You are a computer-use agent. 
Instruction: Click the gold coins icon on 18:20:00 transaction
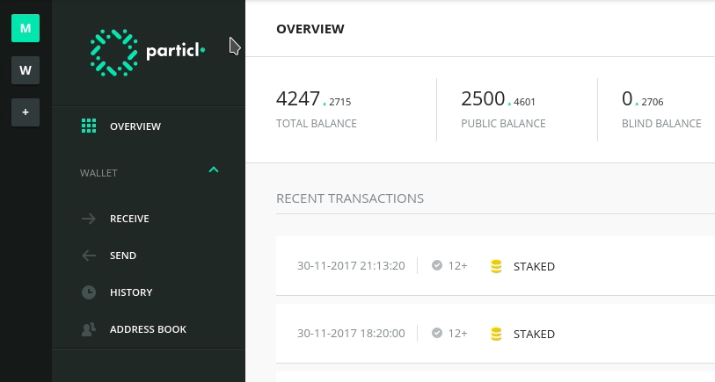(x=496, y=335)
